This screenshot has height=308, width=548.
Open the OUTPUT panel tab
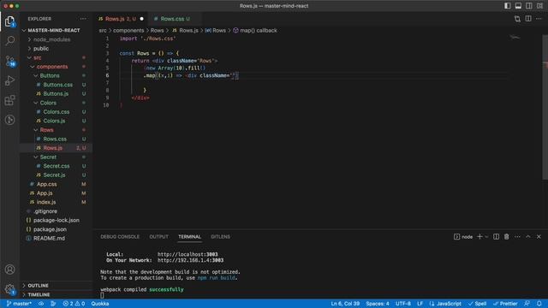[158, 237]
